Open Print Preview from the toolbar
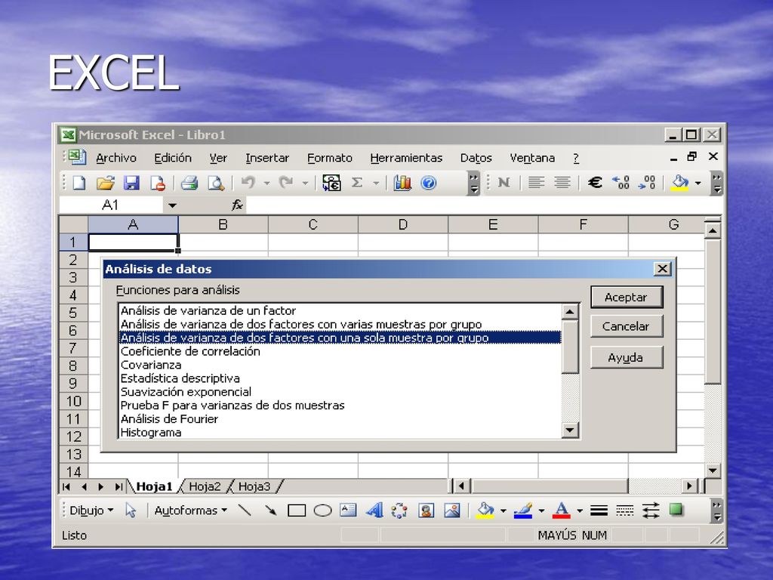Viewport: 773px width, 580px height. pos(216,183)
